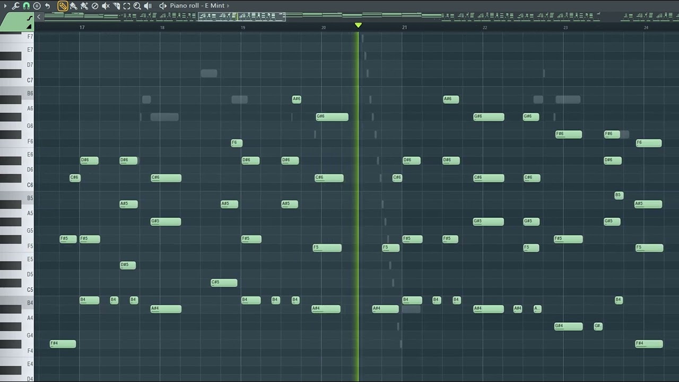Jump to bar 18 on the timeline
The image size is (679, 382).
point(162,27)
